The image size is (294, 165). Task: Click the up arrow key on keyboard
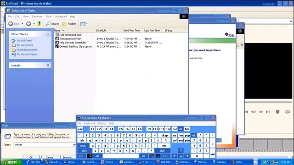coord(181,150)
